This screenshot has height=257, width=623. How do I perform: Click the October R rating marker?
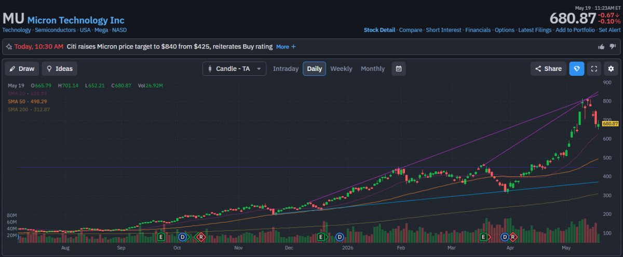click(x=200, y=237)
